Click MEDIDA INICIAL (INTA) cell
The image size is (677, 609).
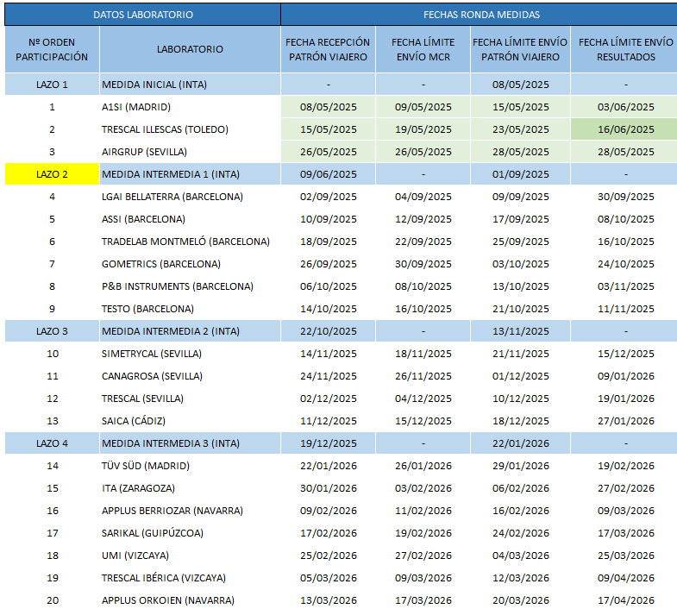tap(190, 85)
